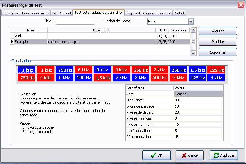Click the Niveau minimum value 0
The width and height of the screenshot is (246, 164).
pos(198,118)
